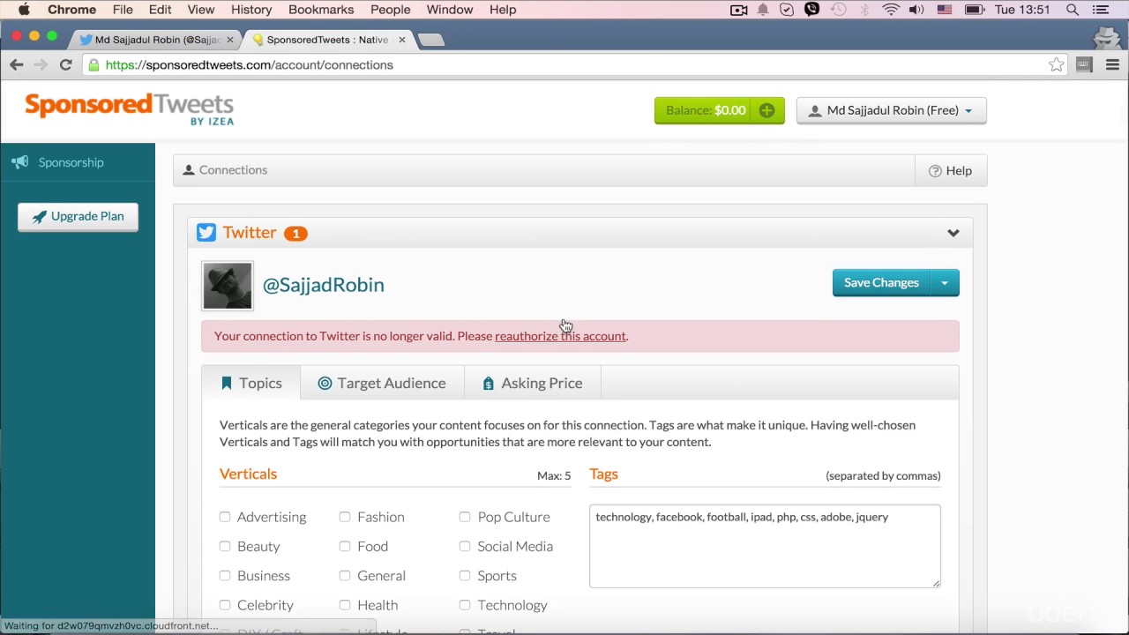Enable the Advertising vertical checkbox

click(x=225, y=517)
